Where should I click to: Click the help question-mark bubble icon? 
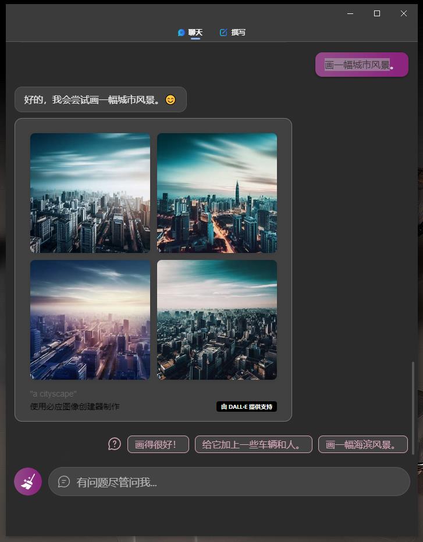click(115, 444)
